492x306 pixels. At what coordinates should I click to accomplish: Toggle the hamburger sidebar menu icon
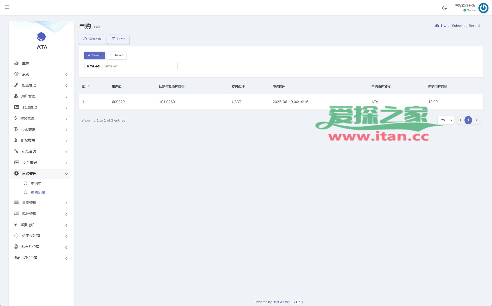pyautogui.click(x=7, y=7)
